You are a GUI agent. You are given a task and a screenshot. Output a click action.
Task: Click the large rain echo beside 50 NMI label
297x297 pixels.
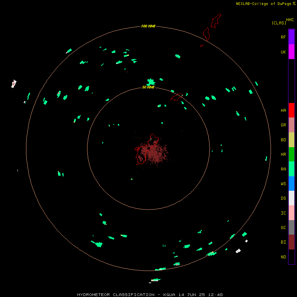pos(151,82)
